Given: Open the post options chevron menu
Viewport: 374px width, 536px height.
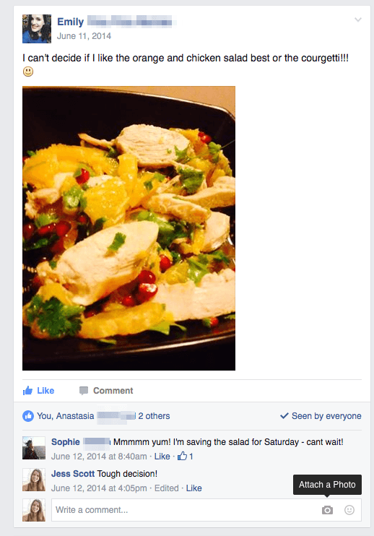Looking at the screenshot, I should 357,20.
